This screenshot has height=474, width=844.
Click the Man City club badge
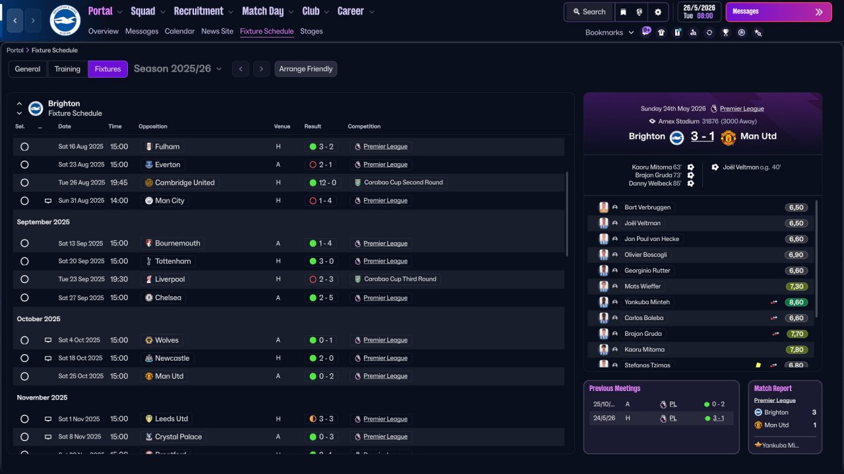click(x=149, y=201)
